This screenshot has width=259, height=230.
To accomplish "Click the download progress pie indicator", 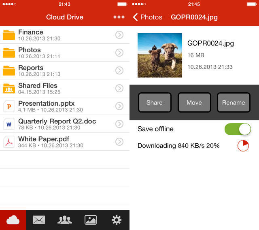I will pyautogui.click(x=243, y=146).
